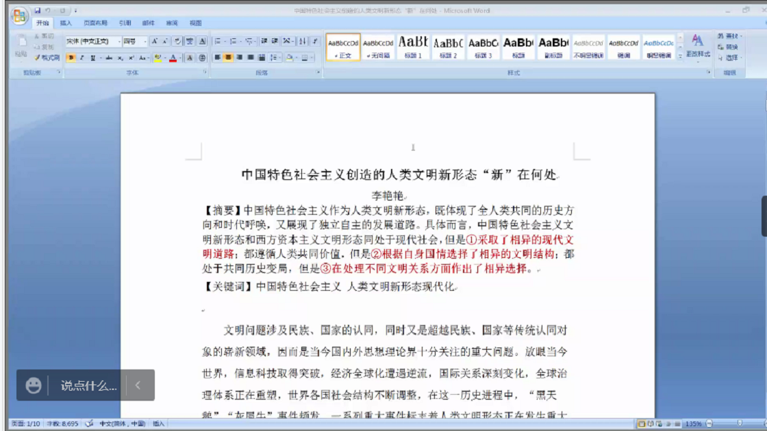Justify the paragraph text
Image resolution: width=767 pixels, height=431 pixels.
point(251,57)
